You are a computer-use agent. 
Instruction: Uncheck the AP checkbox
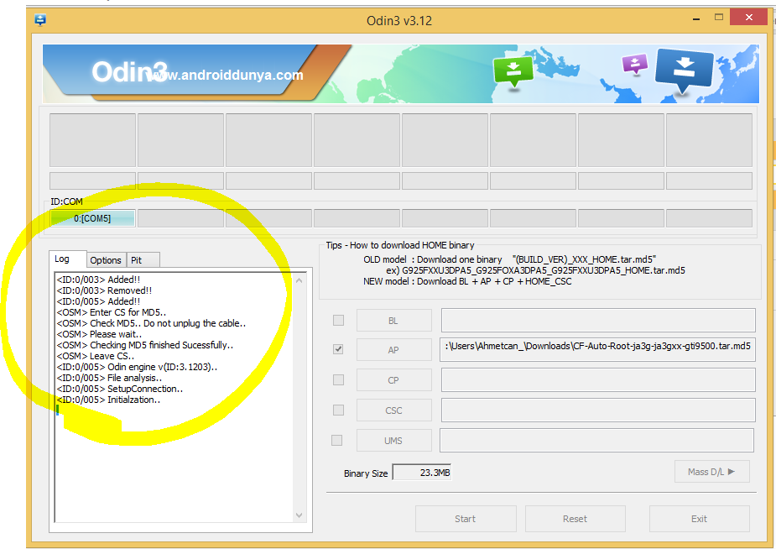[338, 349]
